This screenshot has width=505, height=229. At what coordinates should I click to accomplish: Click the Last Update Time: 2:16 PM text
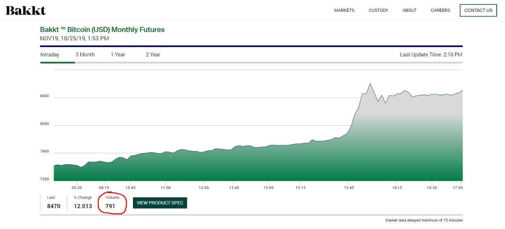pyautogui.click(x=431, y=54)
